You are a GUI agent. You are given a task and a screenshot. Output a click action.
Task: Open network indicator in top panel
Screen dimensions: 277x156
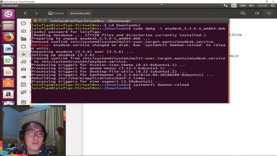225,6
